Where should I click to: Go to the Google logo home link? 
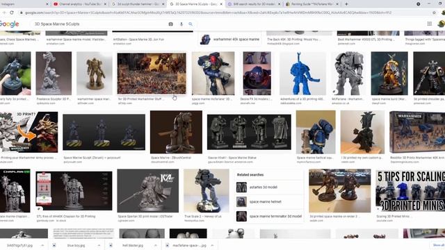pos(9,24)
